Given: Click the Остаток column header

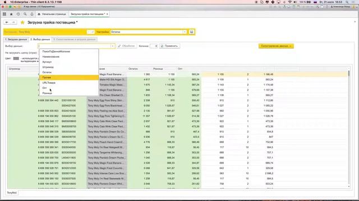Looking at the screenshot, I should pyautogui.click(x=139, y=69).
